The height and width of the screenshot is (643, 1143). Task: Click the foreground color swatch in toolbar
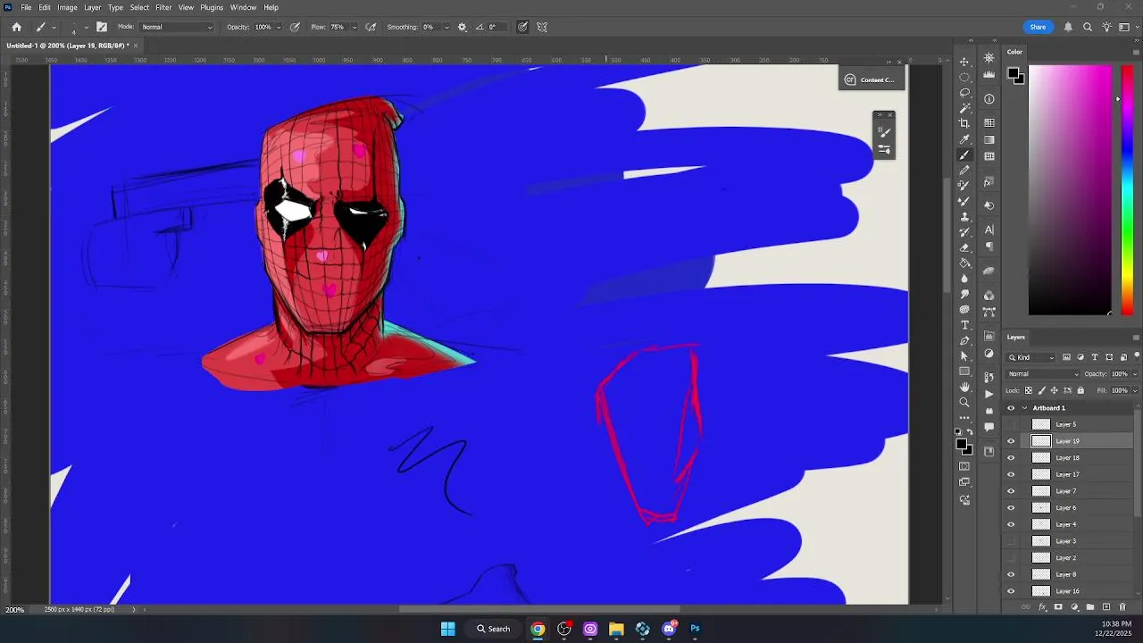pyautogui.click(x=961, y=443)
